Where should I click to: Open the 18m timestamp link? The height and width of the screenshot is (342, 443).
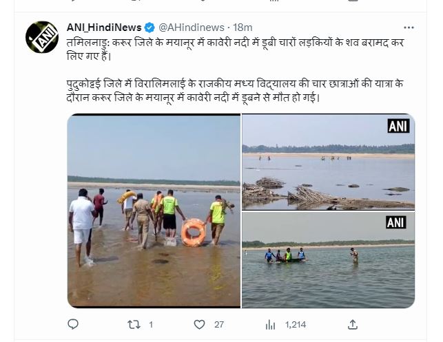pyautogui.click(x=243, y=28)
